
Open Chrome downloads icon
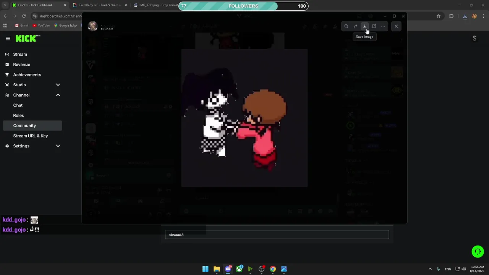pos(465,16)
